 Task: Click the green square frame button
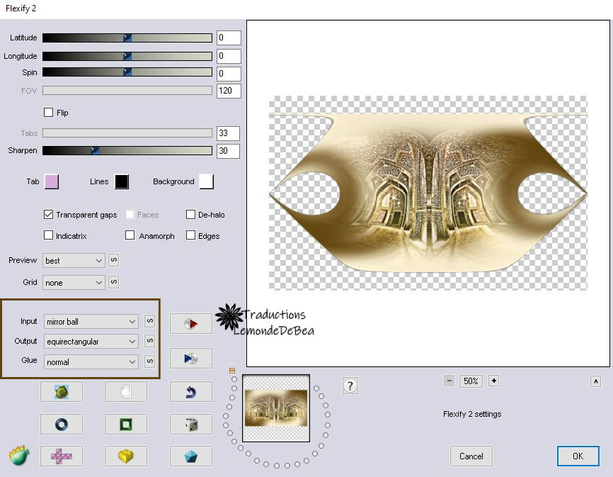[126, 424]
